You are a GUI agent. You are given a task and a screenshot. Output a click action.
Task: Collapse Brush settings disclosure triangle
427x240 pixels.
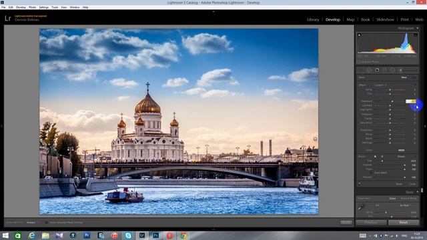pyautogui.click(x=415, y=157)
